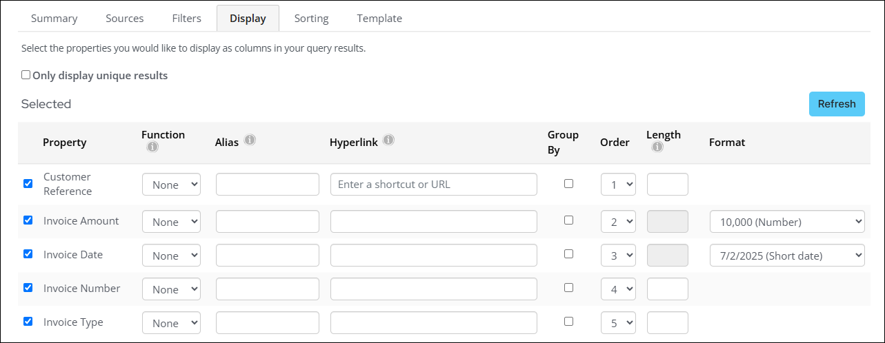Change Order dropdown for Invoice Number
This screenshot has width=885, height=343.
point(618,289)
